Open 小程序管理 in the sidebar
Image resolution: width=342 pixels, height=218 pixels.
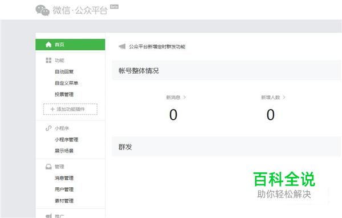point(66,140)
